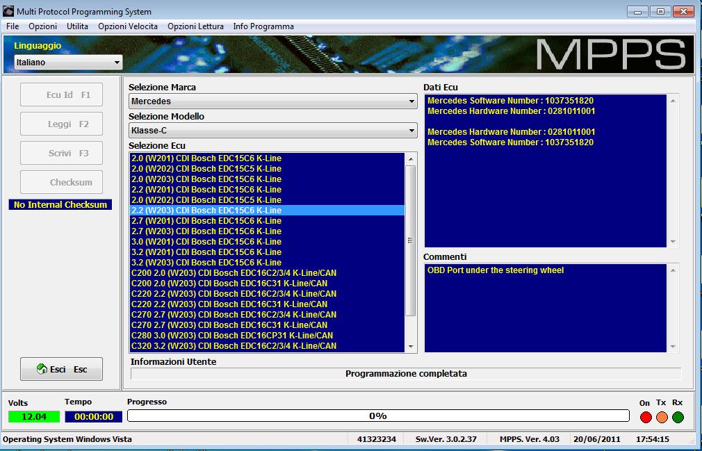Select 2.7 (W201) CDI Bosch EDC15C6 K-Line

268,221
